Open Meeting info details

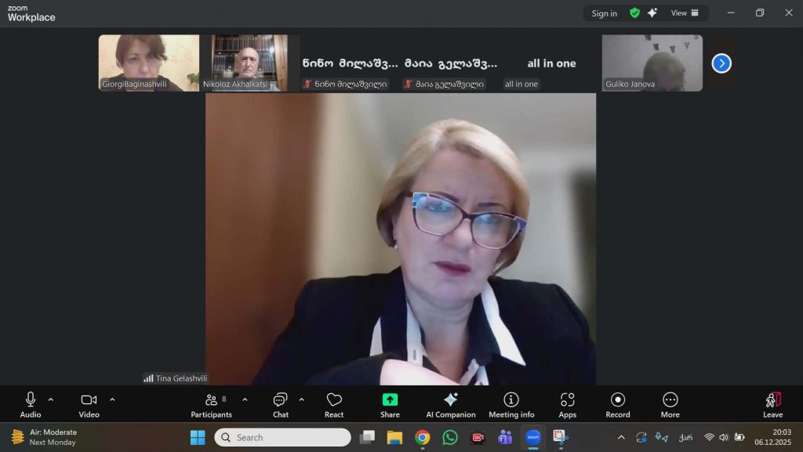[x=511, y=404]
